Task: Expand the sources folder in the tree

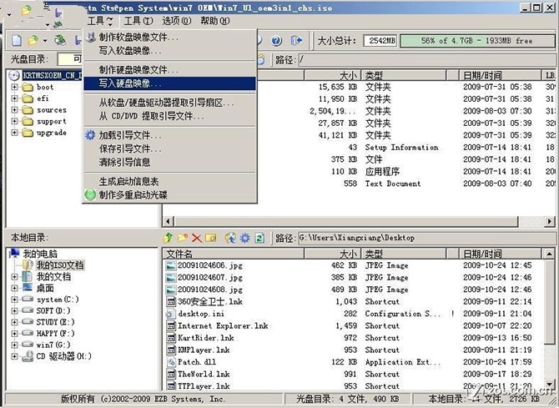Action: point(15,110)
